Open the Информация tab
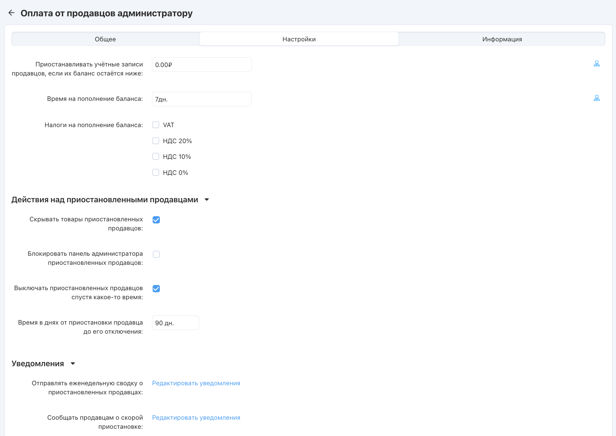This screenshot has width=616, height=436. [x=502, y=39]
